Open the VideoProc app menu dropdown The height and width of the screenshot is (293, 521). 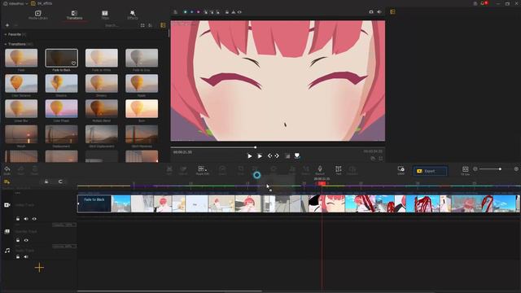15,3
